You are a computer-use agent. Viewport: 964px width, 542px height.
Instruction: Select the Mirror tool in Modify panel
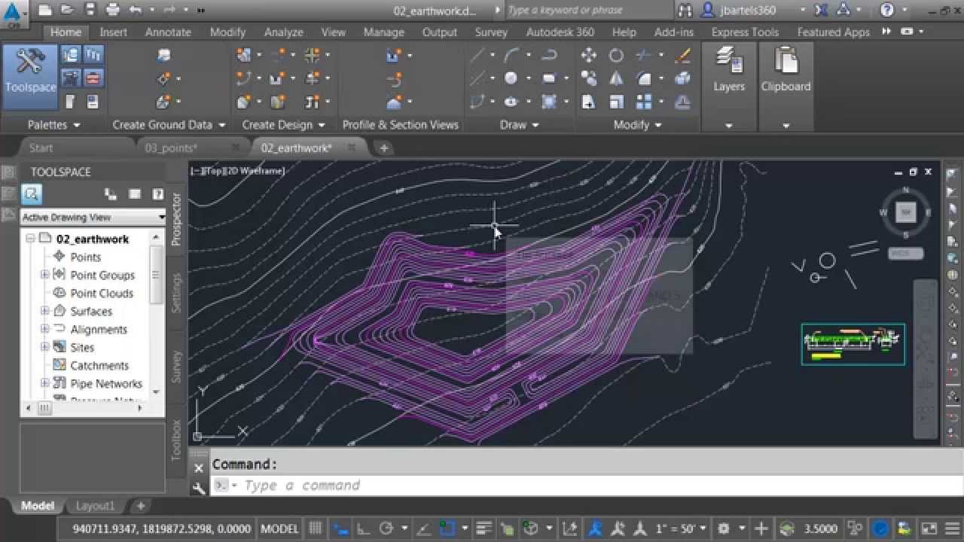click(x=616, y=78)
